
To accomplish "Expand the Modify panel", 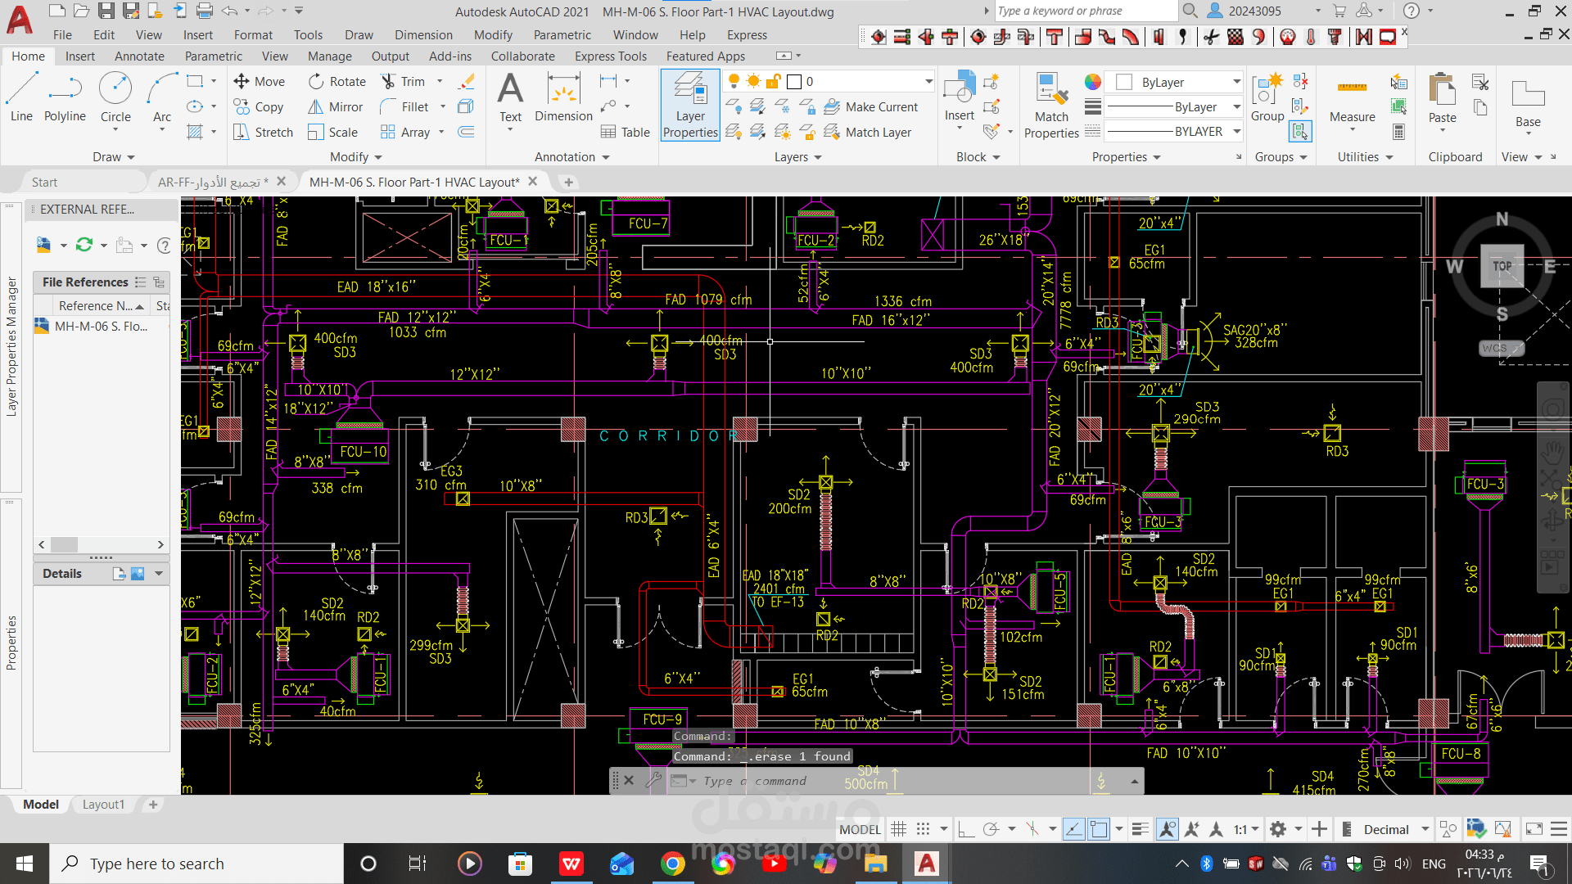I will point(355,156).
